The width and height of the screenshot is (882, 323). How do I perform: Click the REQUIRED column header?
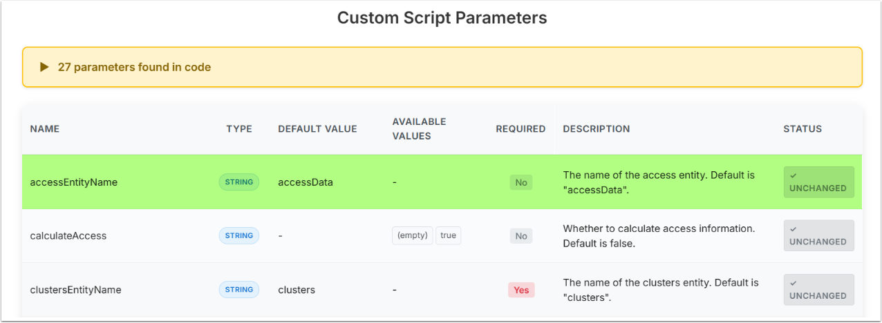click(520, 129)
